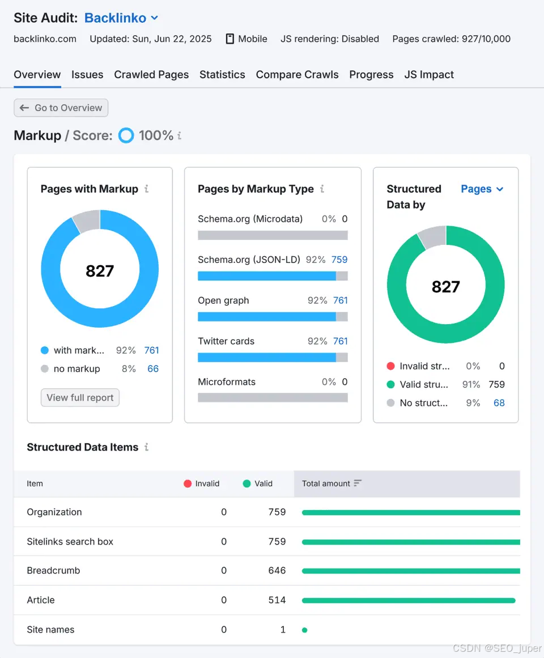
Task: Go to the Progress tab
Action: click(372, 75)
